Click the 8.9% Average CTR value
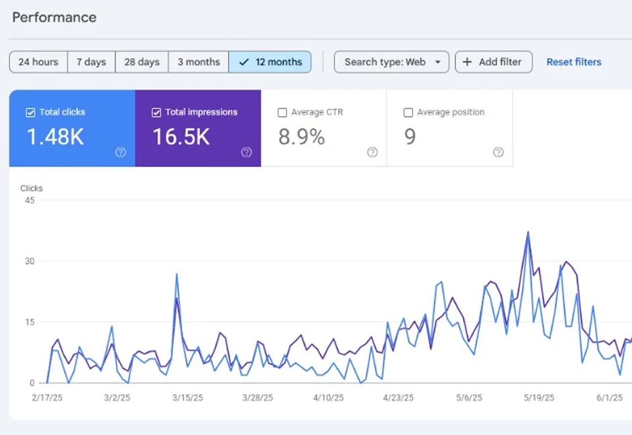 point(301,137)
